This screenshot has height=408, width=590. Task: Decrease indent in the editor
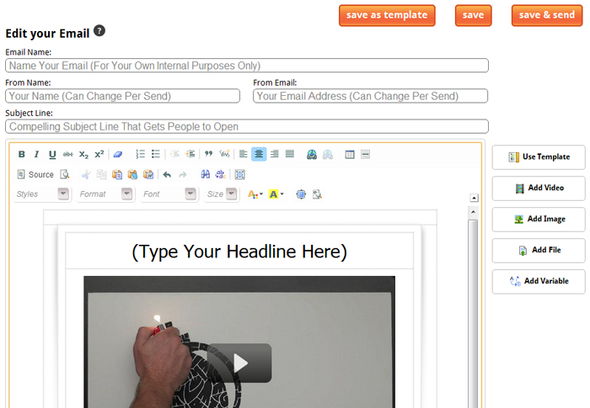174,154
